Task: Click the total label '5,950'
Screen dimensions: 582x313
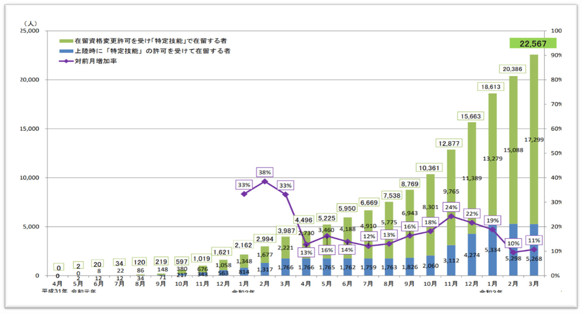Action: click(x=347, y=209)
